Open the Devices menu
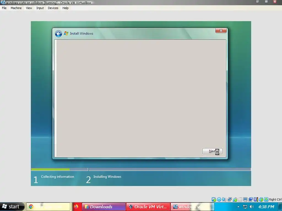The height and width of the screenshot is (211, 282). click(53, 8)
